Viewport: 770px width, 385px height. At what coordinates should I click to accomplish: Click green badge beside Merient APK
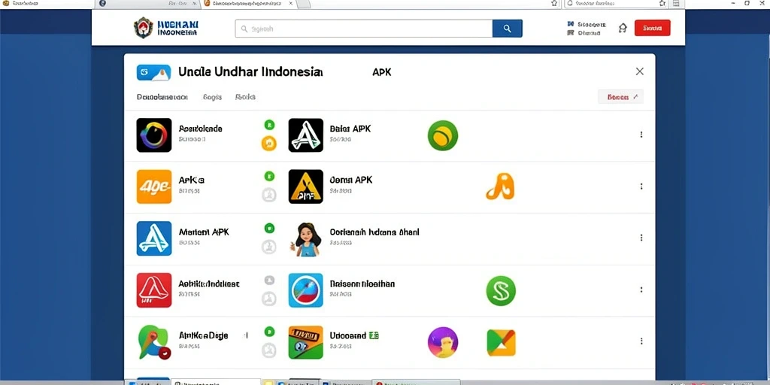269,228
